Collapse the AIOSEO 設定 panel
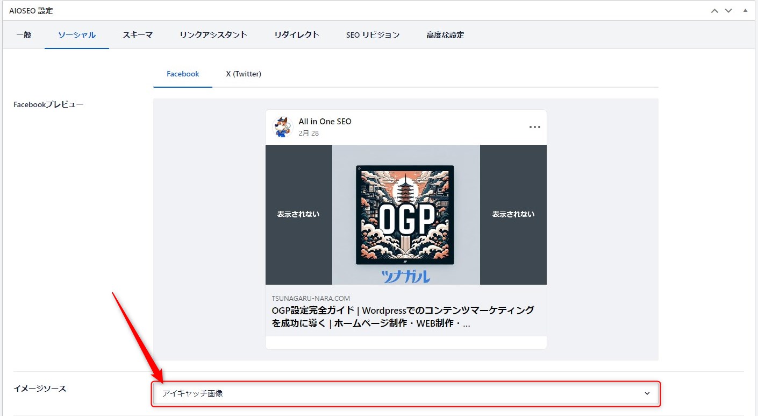Viewport: 758px width, 416px height. (745, 11)
